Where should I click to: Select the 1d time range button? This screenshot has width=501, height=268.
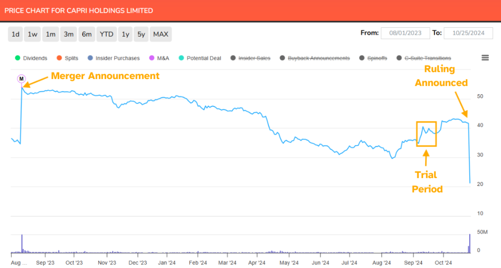click(x=15, y=34)
